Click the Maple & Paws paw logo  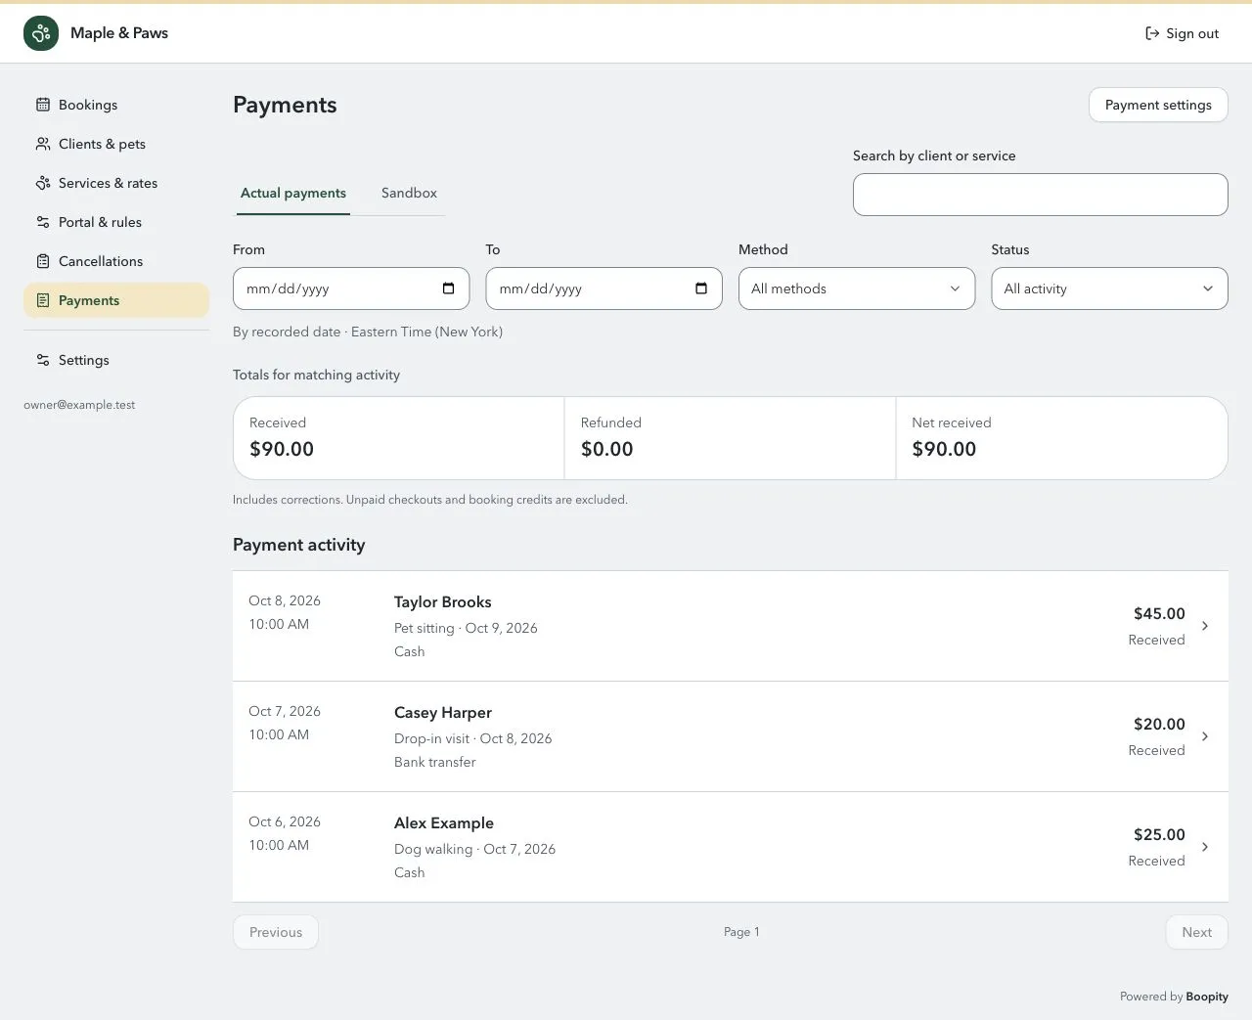pyautogui.click(x=41, y=33)
